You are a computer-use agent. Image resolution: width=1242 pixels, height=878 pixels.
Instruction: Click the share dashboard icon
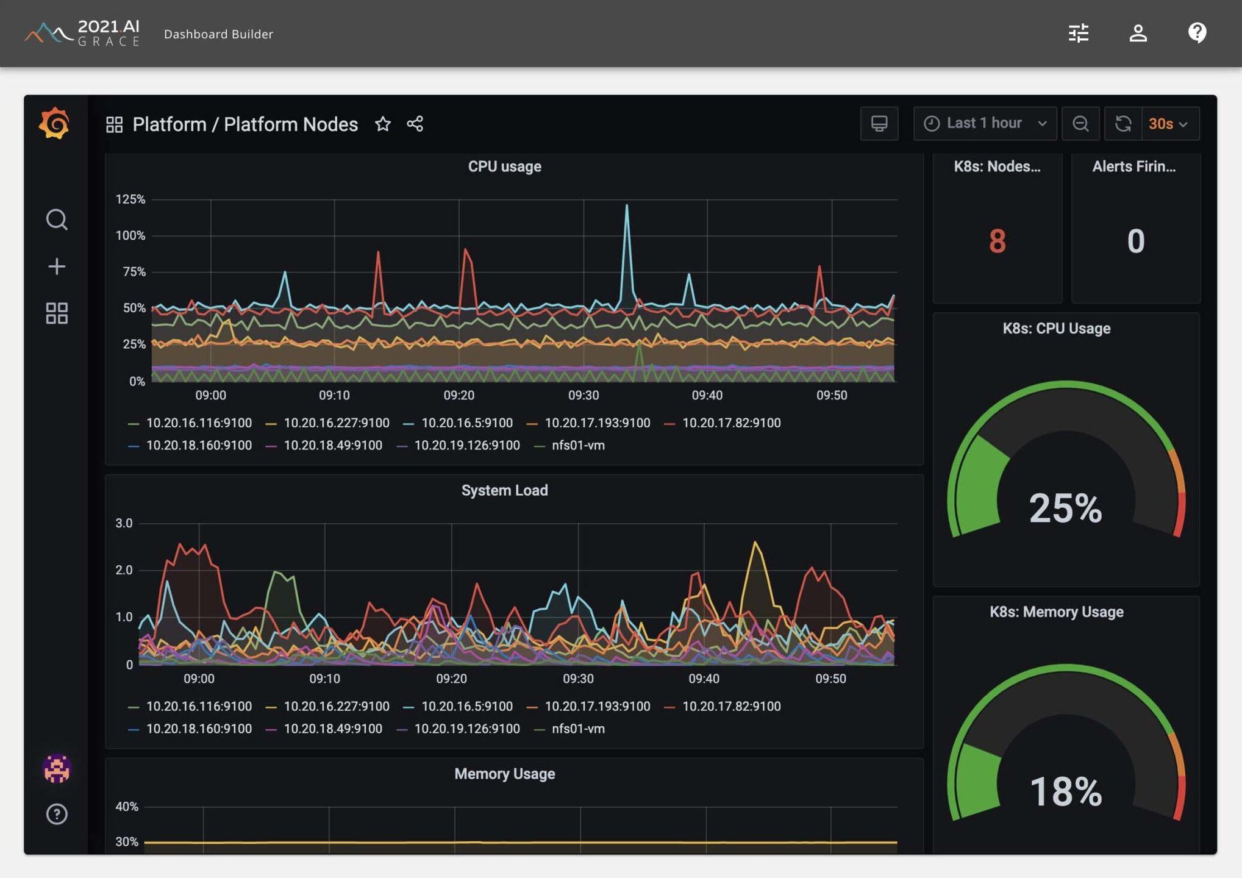coord(415,124)
